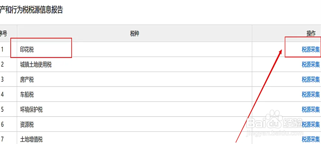Select the 车船税 tax name cell
Image resolution: width=321 pixels, height=144 pixels.
click(27, 95)
